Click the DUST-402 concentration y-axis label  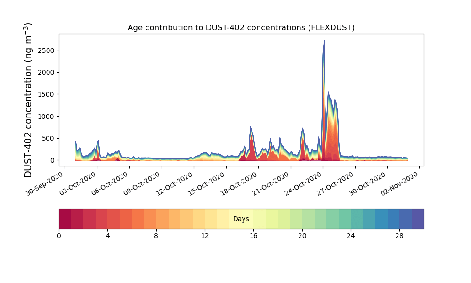[x=29, y=100]
